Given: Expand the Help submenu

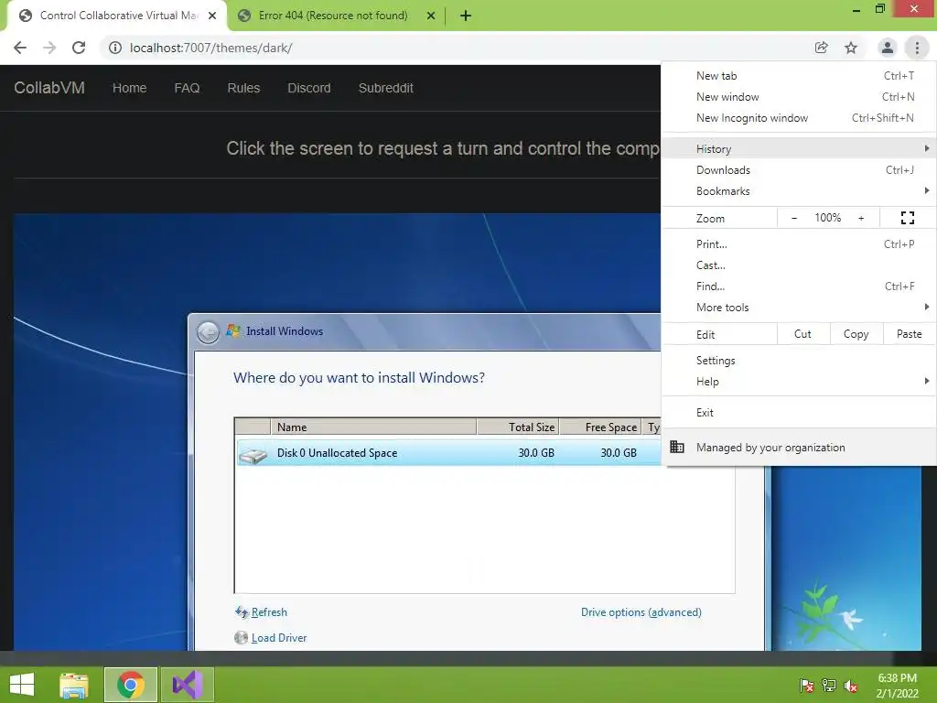Looking at the screenshot, I should (x=799, y=382).
